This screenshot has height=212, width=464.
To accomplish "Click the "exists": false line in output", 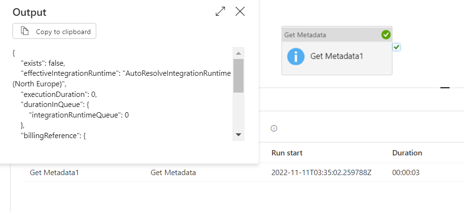I will pyautogui.click(x=43, y=63).
